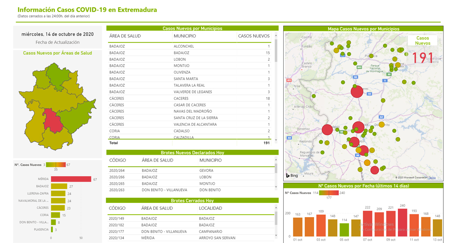
Task: Select the VALENCIA DE ALCANTARA row
Action: tap(190, 124)
